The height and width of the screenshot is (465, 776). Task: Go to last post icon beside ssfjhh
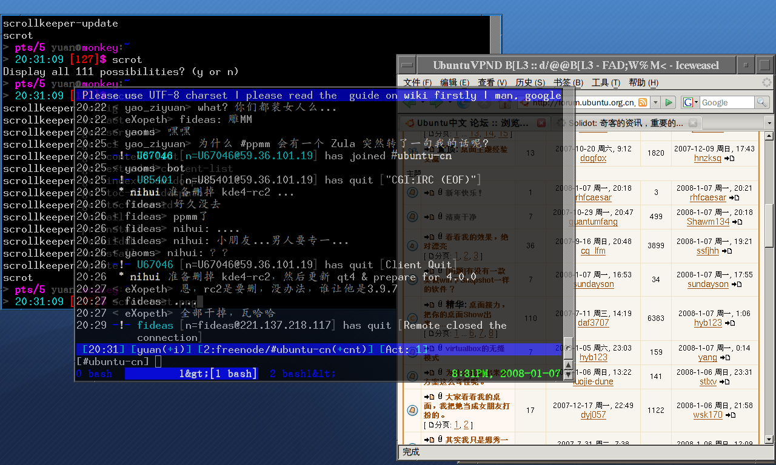726,251
